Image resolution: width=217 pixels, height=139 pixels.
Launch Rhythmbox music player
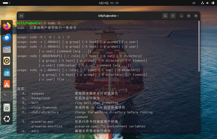tap(7, 61)
